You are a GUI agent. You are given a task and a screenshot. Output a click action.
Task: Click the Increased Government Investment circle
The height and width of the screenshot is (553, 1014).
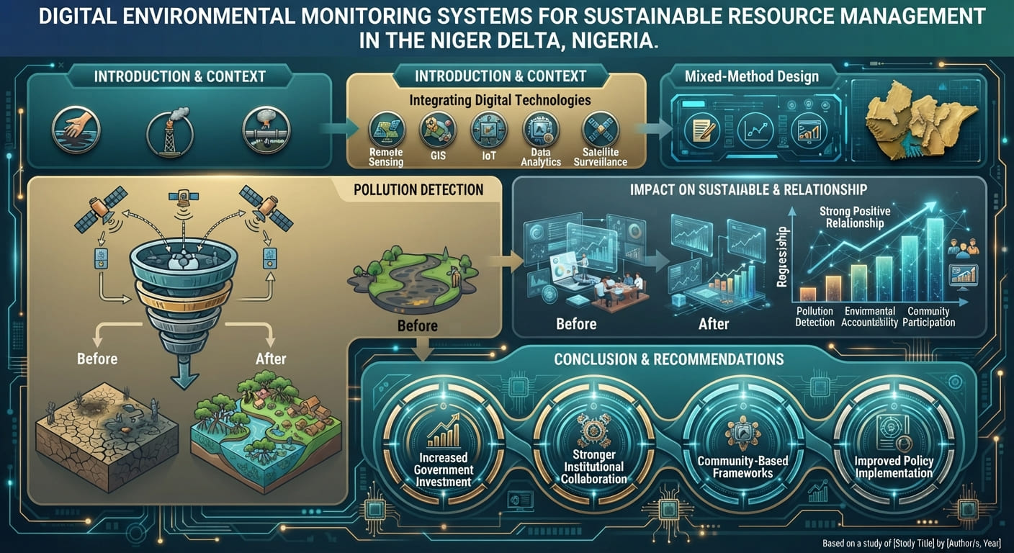click(444, 447)
